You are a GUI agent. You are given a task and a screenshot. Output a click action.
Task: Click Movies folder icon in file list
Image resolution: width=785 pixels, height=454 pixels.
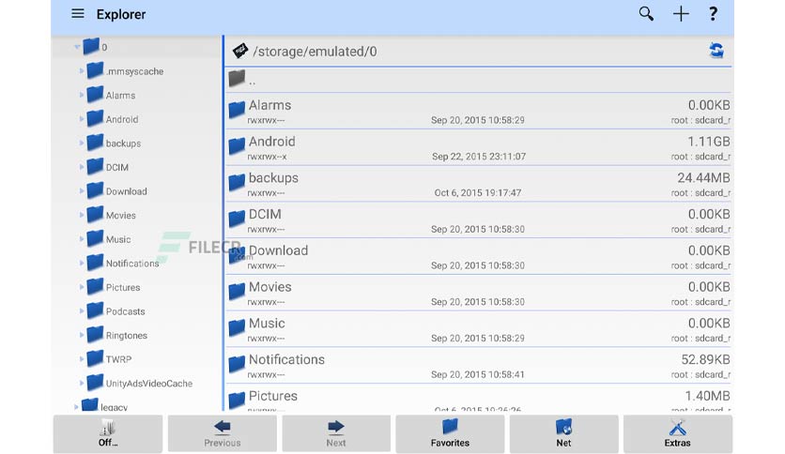237,291
